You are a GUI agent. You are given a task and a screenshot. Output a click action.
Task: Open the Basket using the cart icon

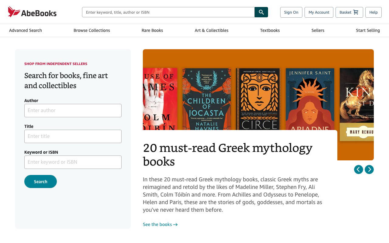356,12
